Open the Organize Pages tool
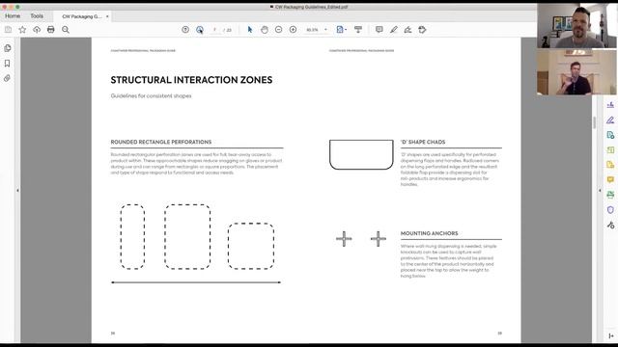This screenshot has height=347, width=618. click(610, 150)
